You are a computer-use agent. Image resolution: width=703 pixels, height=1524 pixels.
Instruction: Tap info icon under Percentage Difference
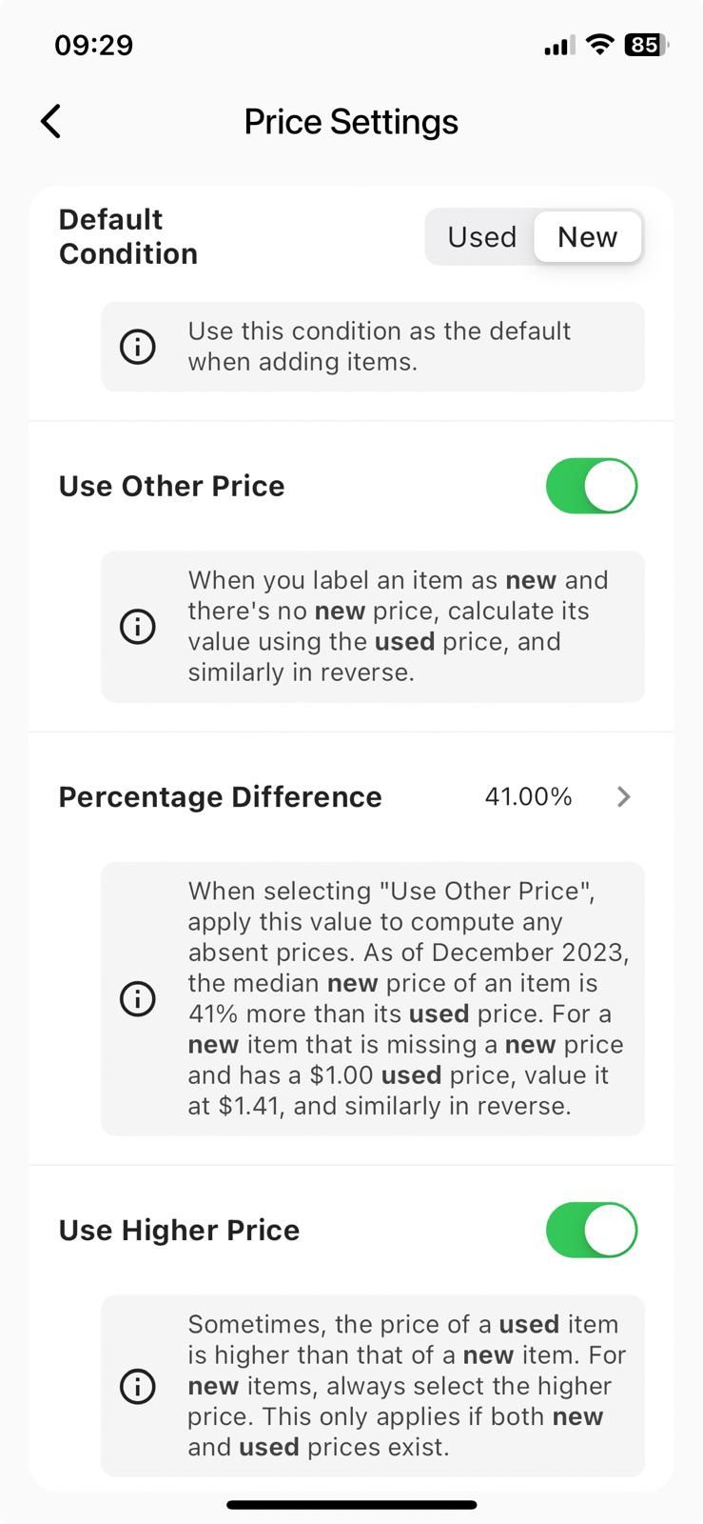pos(138,998)
